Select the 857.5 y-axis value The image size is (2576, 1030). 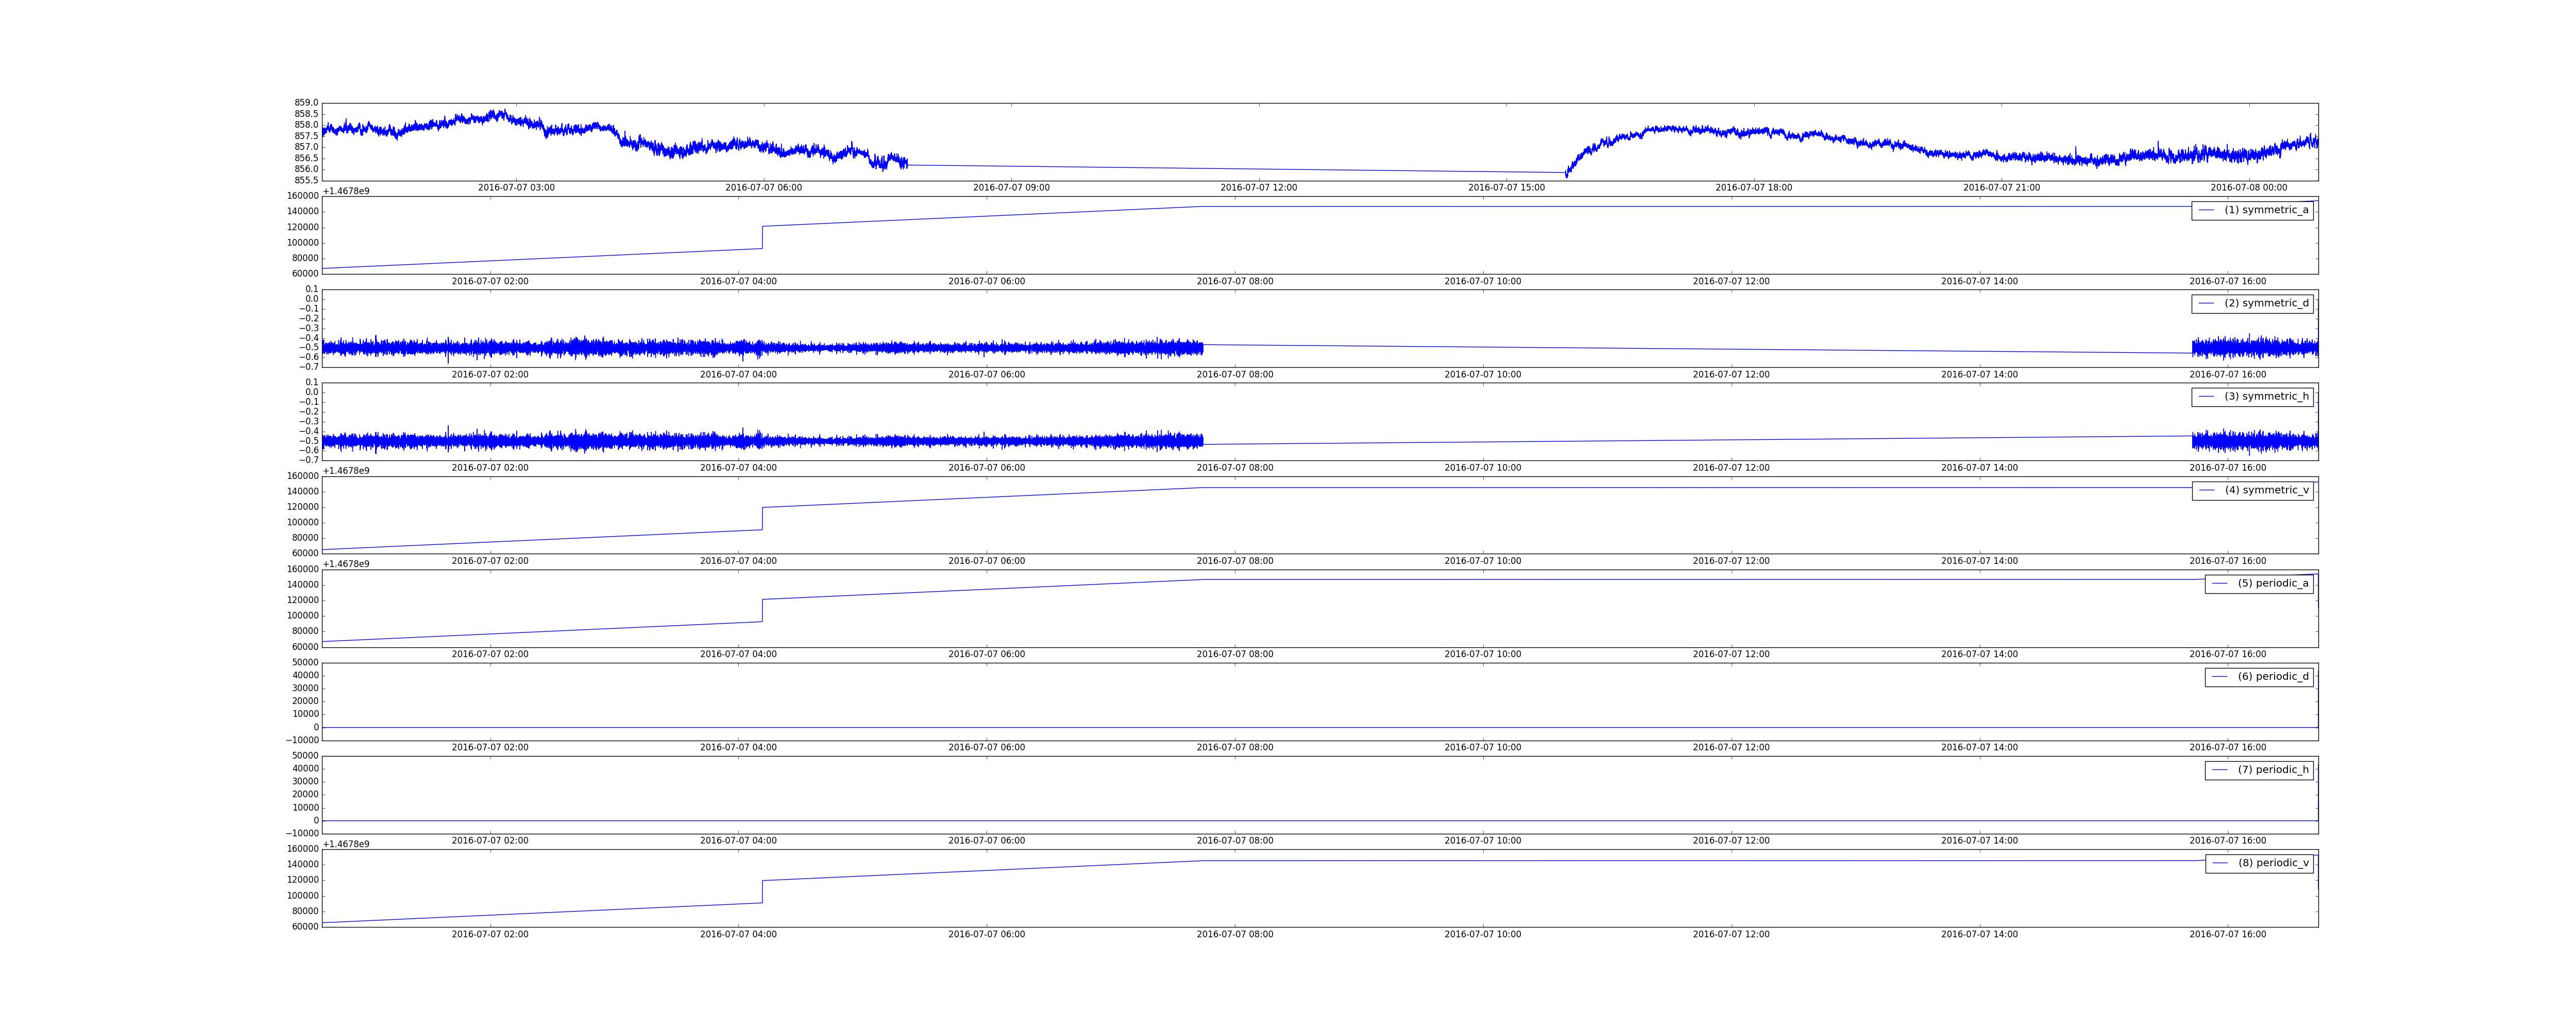click(306, 136)
